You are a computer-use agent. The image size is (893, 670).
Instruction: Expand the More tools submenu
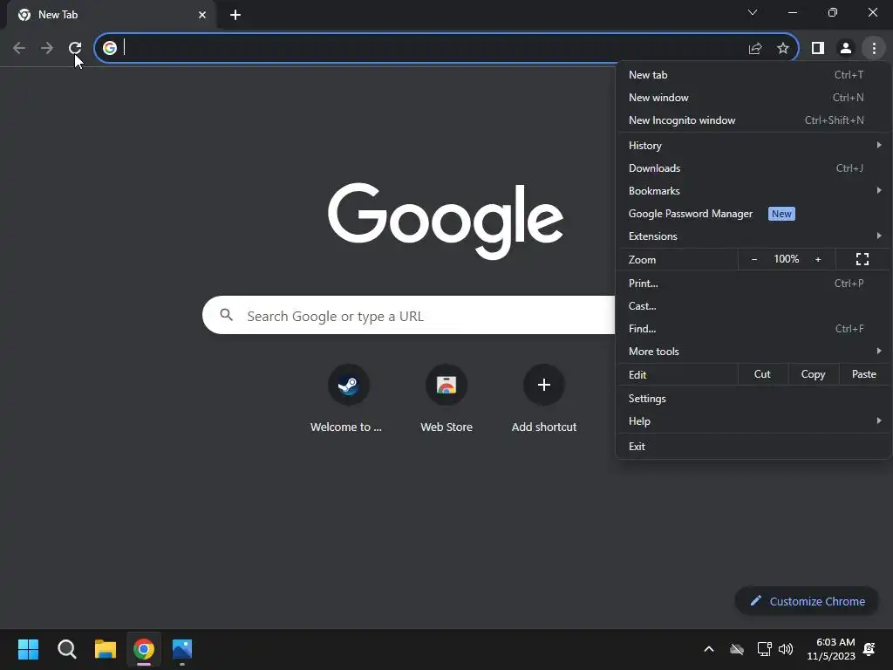(x=753, y=352)
